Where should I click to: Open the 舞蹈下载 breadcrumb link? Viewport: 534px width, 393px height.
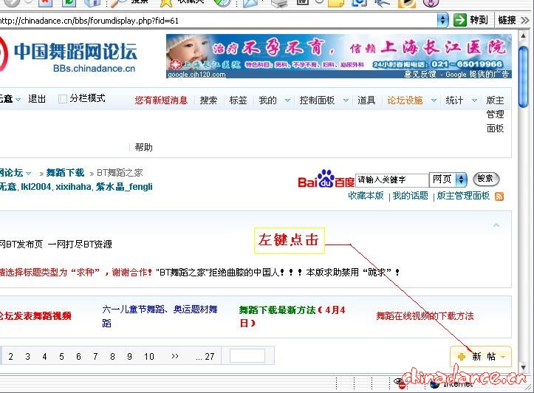click(65, 173)
